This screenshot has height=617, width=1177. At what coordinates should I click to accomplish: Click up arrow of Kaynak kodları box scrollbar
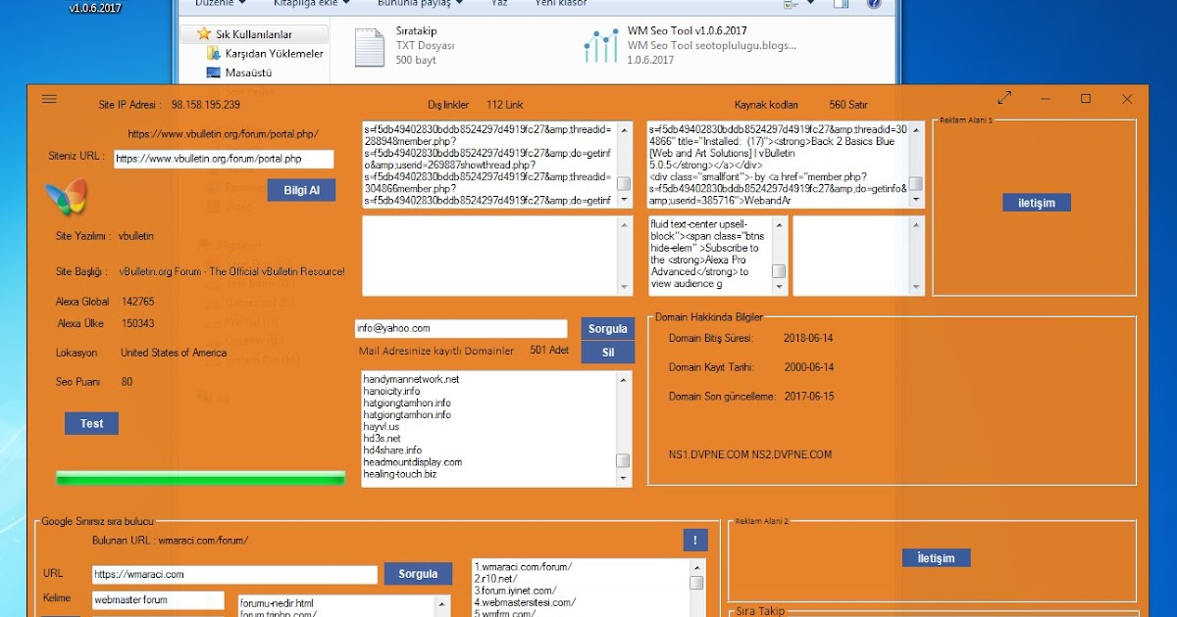click(x=916, y=128)
